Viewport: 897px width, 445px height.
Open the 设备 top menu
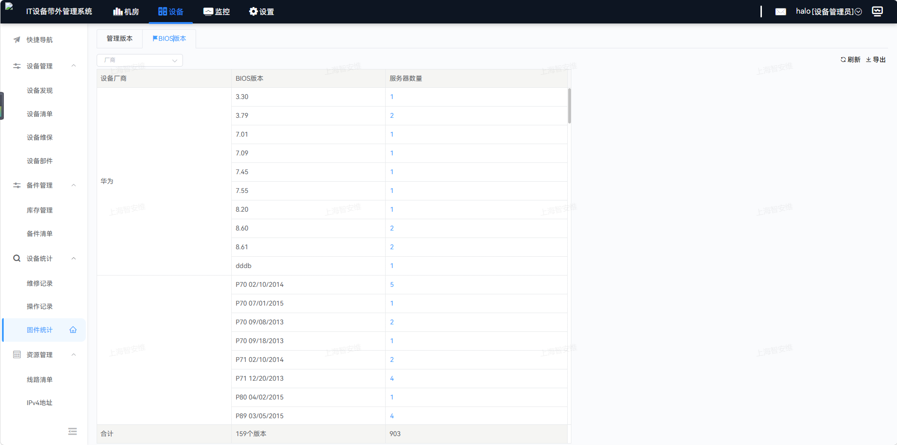[x=171, y=12]
